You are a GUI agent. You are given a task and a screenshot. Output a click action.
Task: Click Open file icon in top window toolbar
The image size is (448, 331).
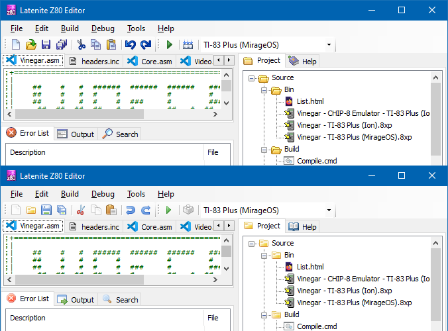(x=31, y=45)
